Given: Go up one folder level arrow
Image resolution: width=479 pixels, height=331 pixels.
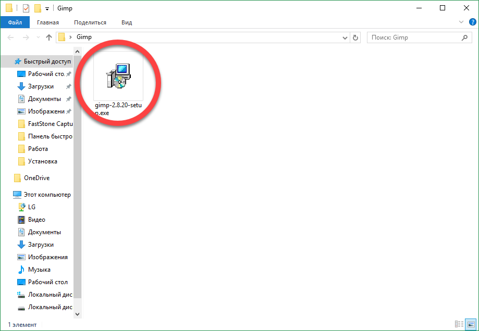Looking at the screenshot, I should [x=49, y=37].
